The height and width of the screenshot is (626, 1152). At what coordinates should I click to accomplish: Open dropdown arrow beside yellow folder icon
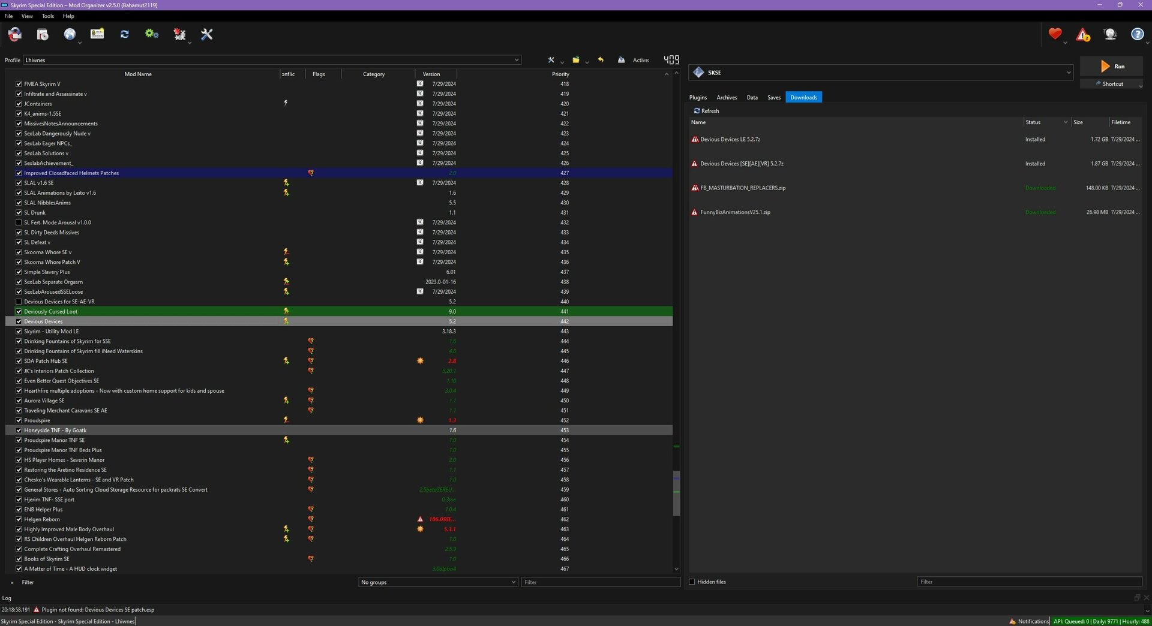(587, 62)
